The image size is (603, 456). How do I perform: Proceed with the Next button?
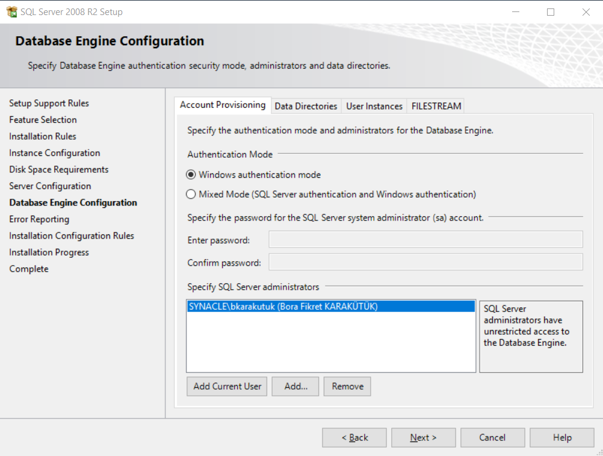(x=424, y=437)
